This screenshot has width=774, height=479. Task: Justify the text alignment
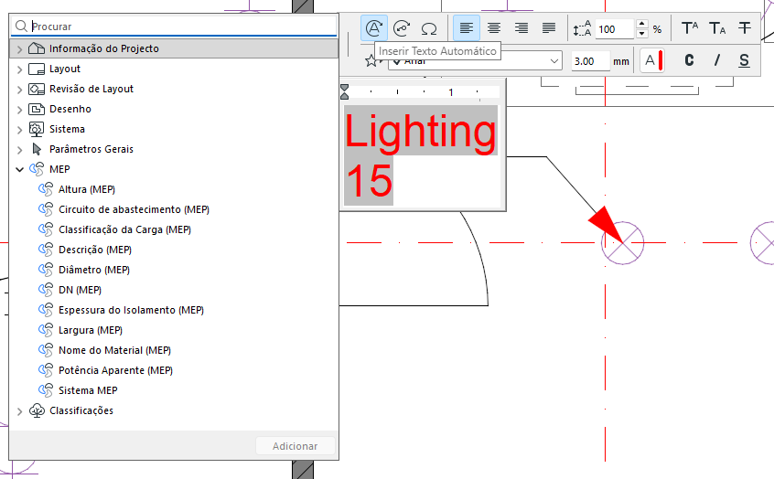click(x=549, y=28)
